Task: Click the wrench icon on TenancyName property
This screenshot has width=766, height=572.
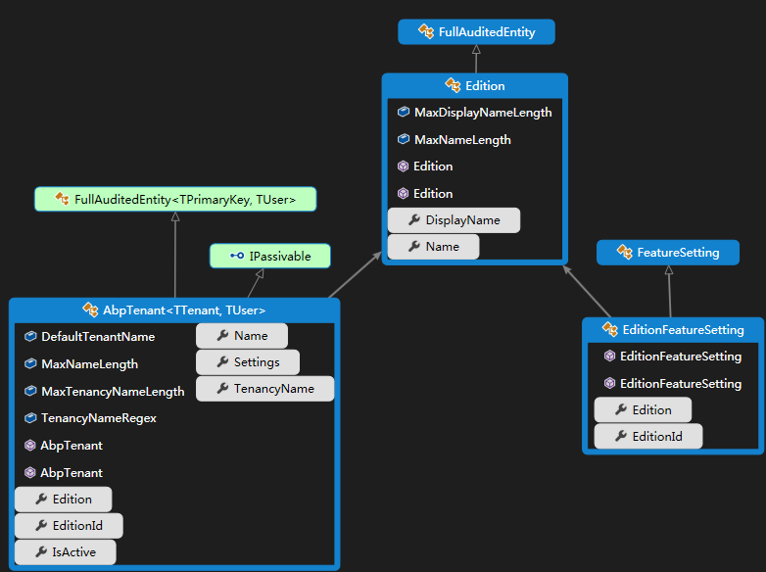Action: (x=222, y=388)
